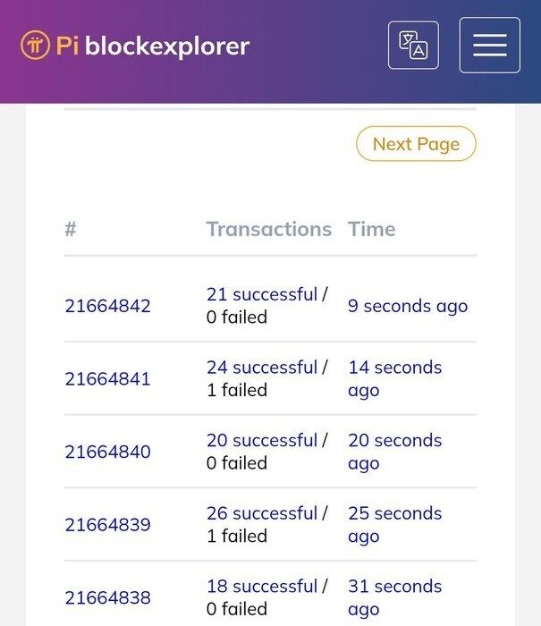Open the language translation selector
Screen dimensions: 541x626
(413, 45)
